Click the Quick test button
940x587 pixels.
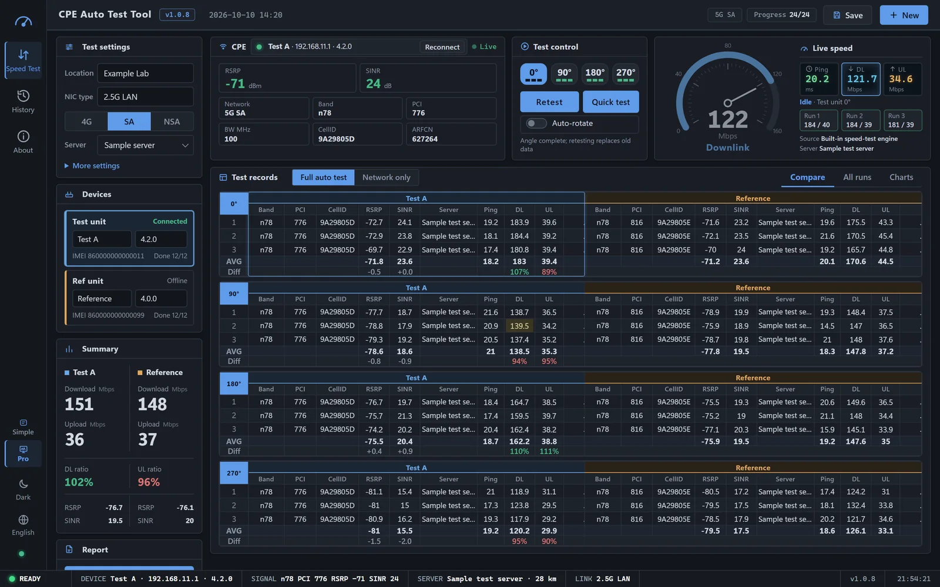(x=611, y=102)
